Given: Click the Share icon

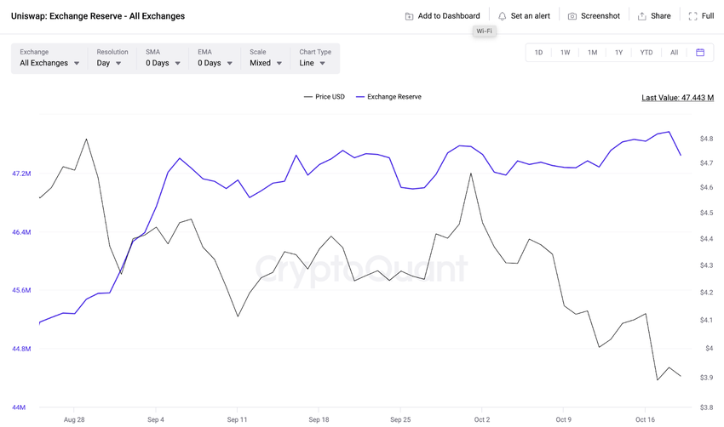Looking at the screenshot, I should [x=642, y=16].
